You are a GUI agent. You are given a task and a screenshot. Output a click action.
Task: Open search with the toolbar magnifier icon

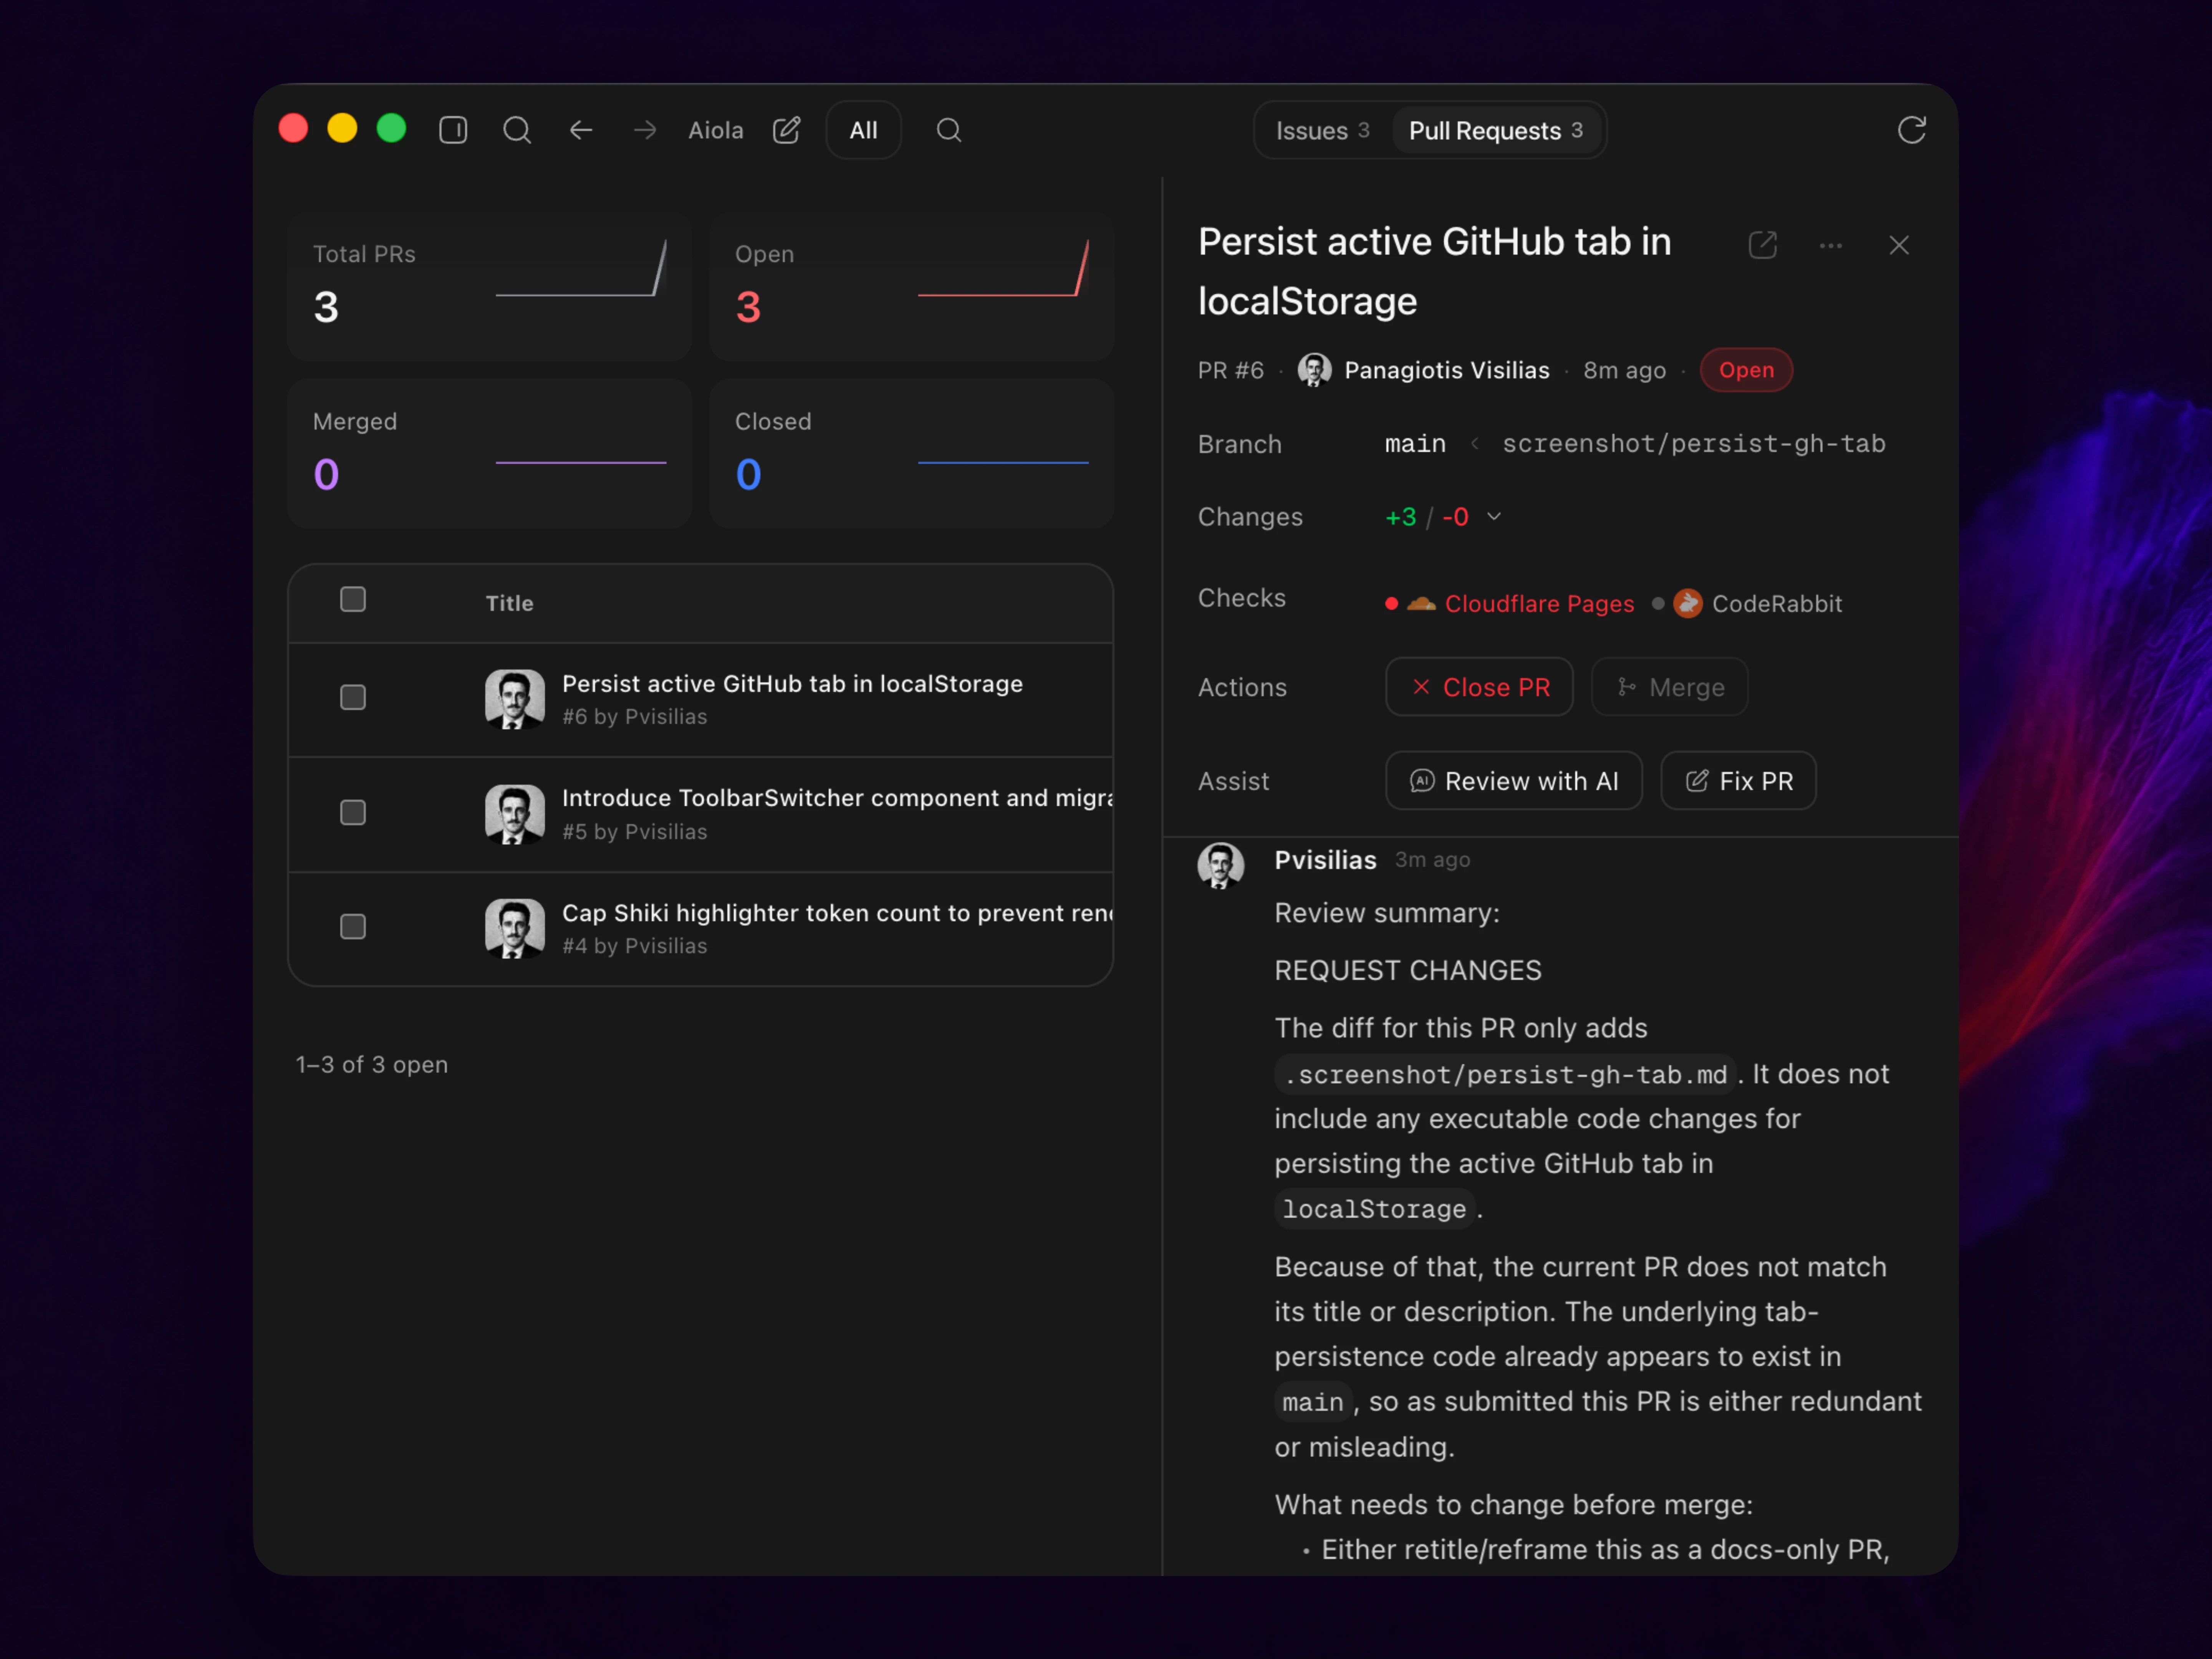517,130
